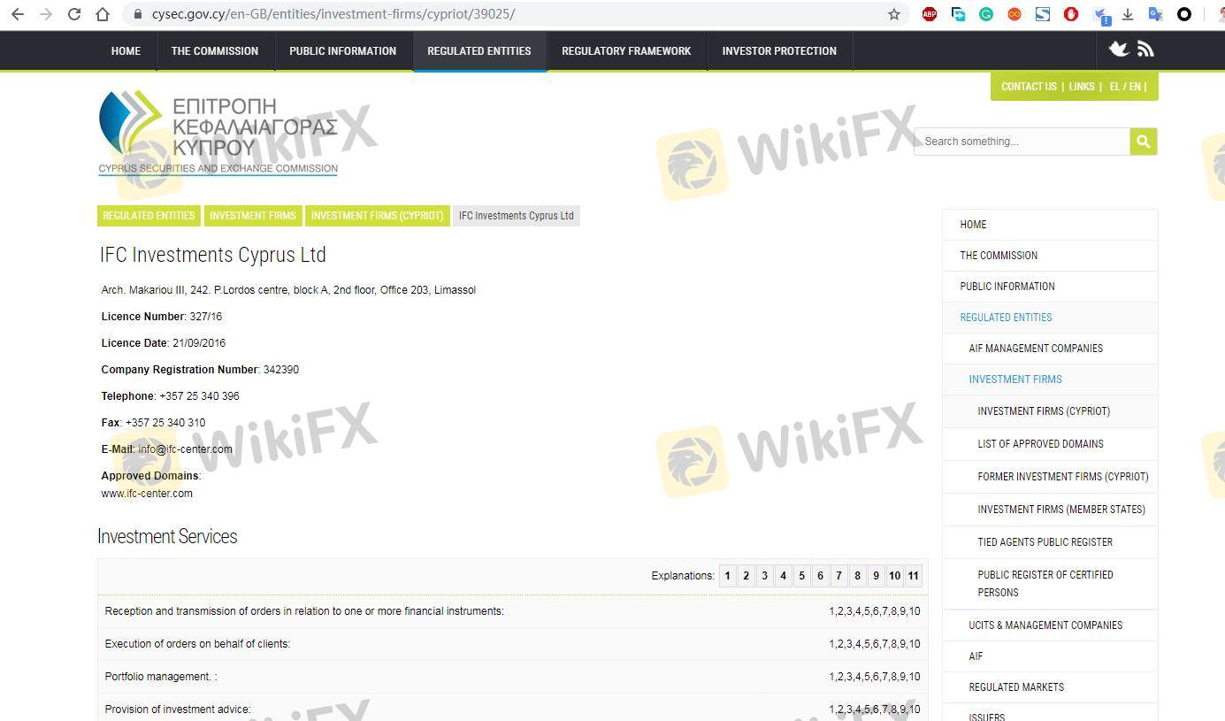Open the Adblock Plus extension icon

(930, 14)
